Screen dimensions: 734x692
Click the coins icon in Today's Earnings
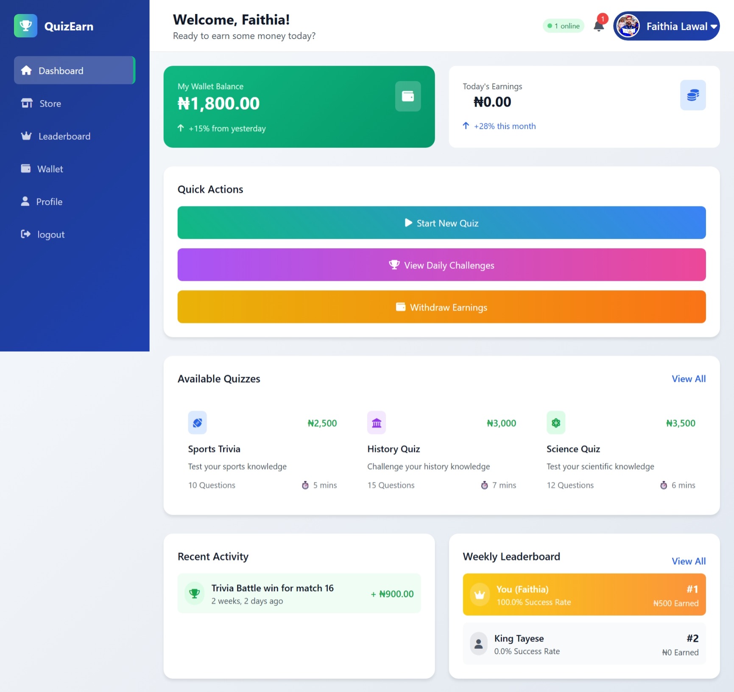click(693, 95)
